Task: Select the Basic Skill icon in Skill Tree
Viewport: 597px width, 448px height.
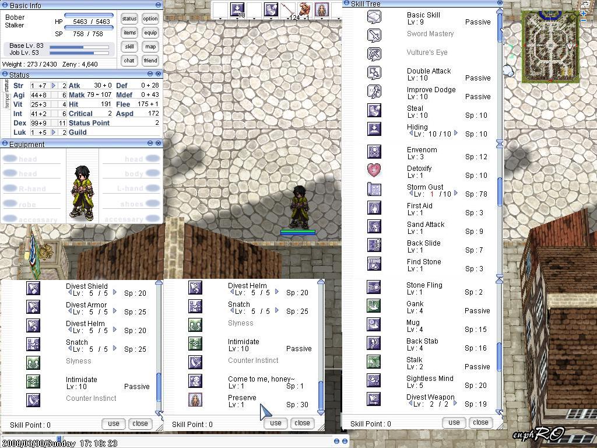Action: pyautogui.click(x=374, y=17)
